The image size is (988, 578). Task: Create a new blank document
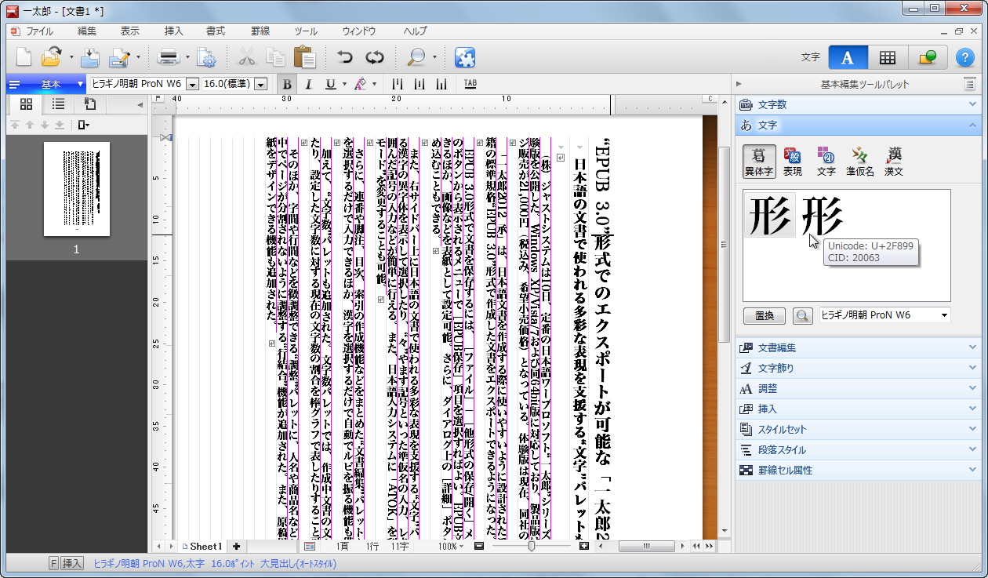(24, 57)
